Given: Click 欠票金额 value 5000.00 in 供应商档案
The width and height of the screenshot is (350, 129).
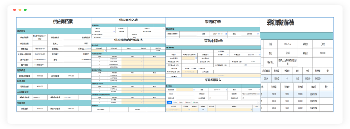Looking at the screenshot, I should [x=40, y=109].
